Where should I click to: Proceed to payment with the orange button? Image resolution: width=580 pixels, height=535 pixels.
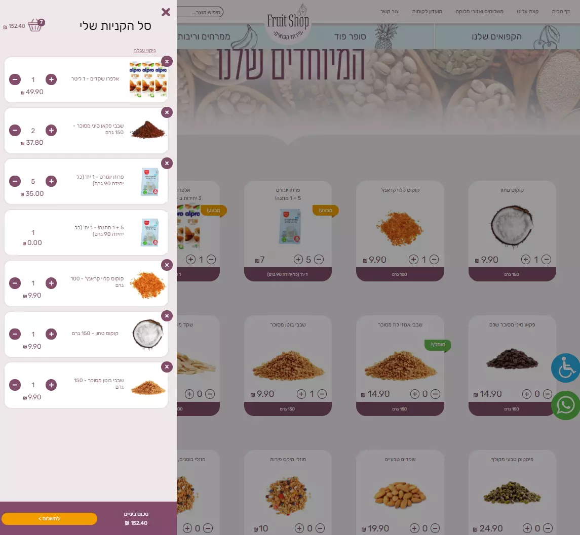click(49, 519)
